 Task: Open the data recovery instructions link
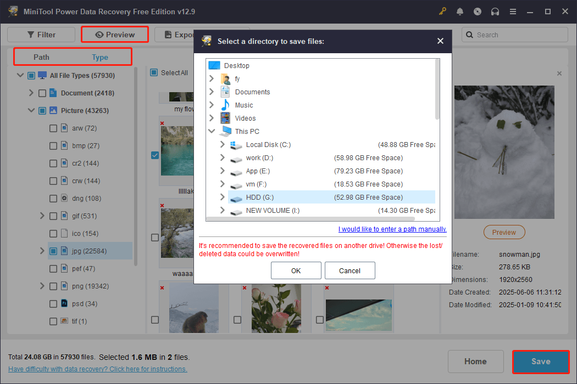pos(97,369)
